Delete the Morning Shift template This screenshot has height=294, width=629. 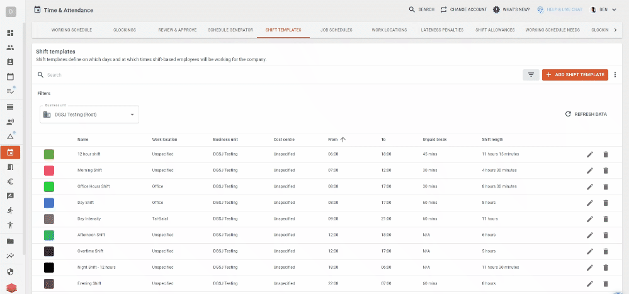pos(606,171)
